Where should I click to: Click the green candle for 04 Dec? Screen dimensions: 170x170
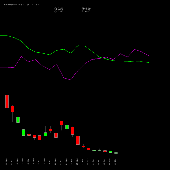[111, 152]
